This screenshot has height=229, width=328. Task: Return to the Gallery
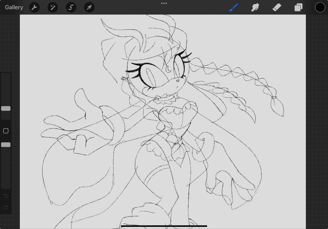tap(14, 7)
